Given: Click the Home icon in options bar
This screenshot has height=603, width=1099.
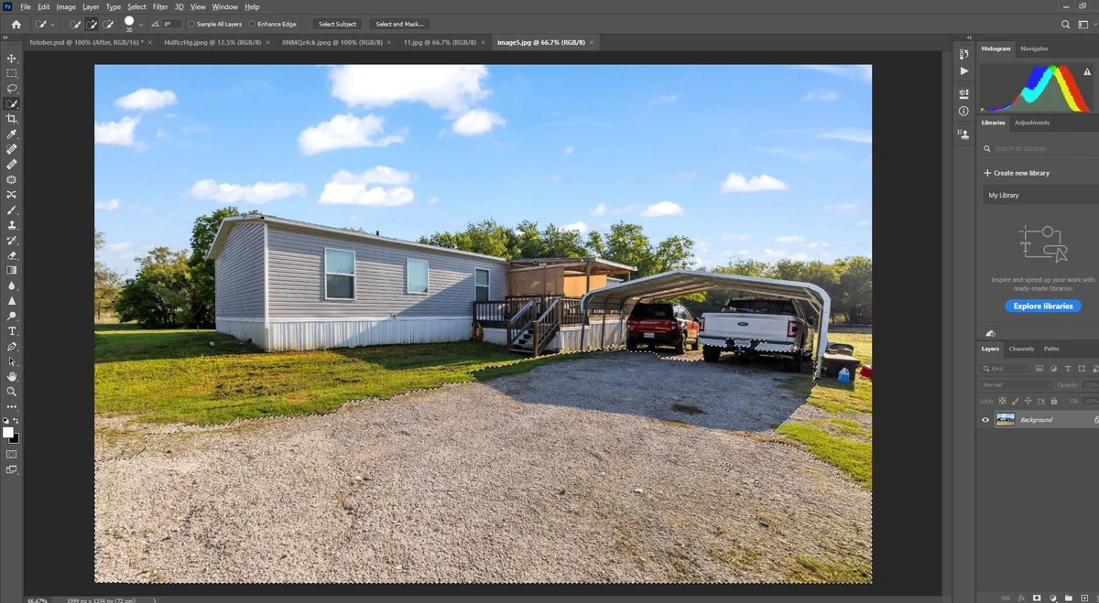Looking at the screenshot, I should pyautogui.click(x=16, y=24).
